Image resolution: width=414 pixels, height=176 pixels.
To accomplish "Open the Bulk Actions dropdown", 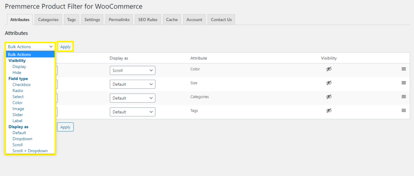I will [30, 47].
